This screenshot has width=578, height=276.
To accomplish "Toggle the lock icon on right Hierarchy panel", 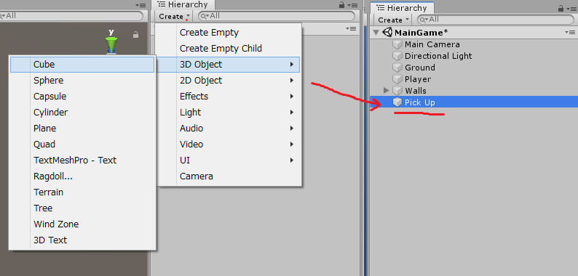I will [561, 8].
